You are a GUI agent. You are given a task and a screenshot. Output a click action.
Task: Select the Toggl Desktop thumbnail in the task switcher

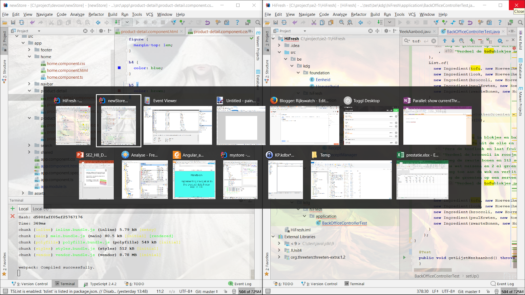tap(371, 126)
